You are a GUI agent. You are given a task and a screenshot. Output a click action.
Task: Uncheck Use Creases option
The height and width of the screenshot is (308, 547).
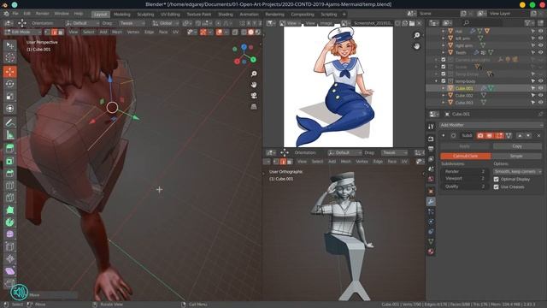[x=496, y=187]
